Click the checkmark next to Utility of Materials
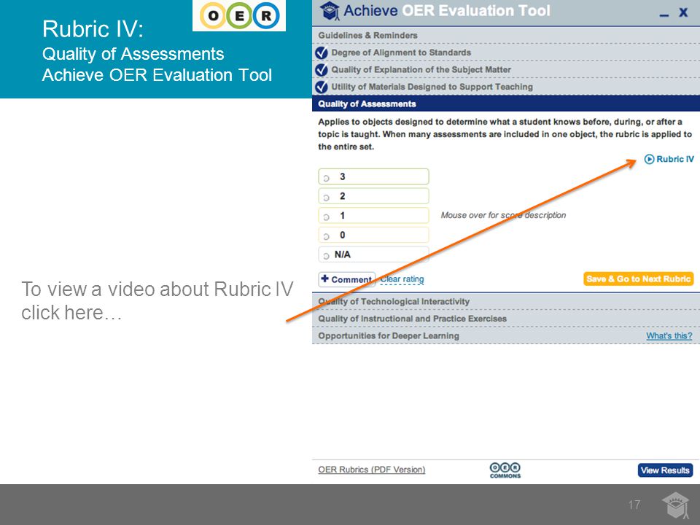This screenshot has height=525, width=700. tap(322, 87)
